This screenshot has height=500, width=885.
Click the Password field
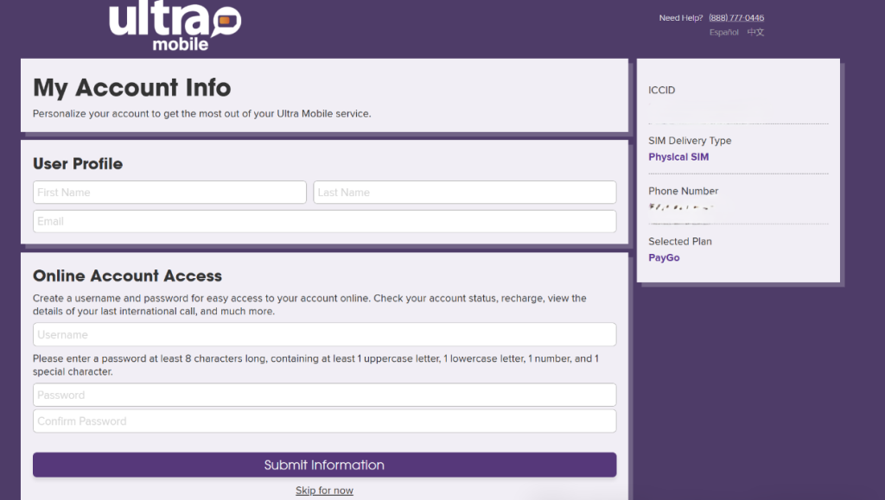(325, 396)
